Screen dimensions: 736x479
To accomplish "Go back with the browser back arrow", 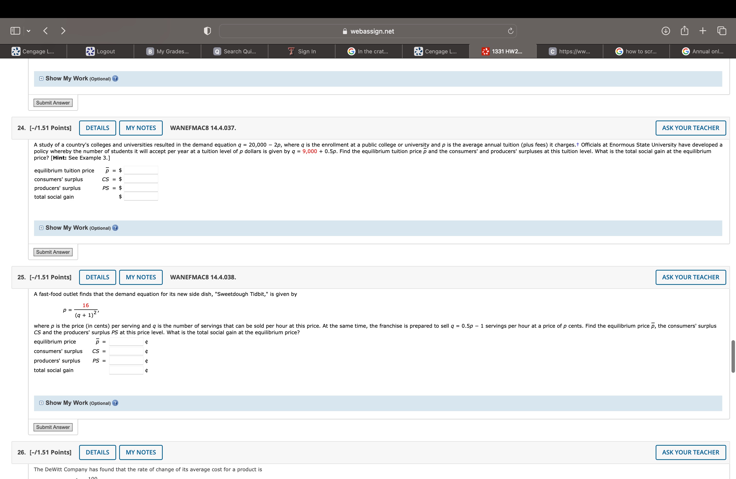I will [x=46, y=31].
